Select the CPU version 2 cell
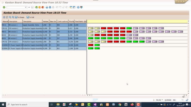The height and width of the screenshot is (107, 191). (x=16, y=42)
